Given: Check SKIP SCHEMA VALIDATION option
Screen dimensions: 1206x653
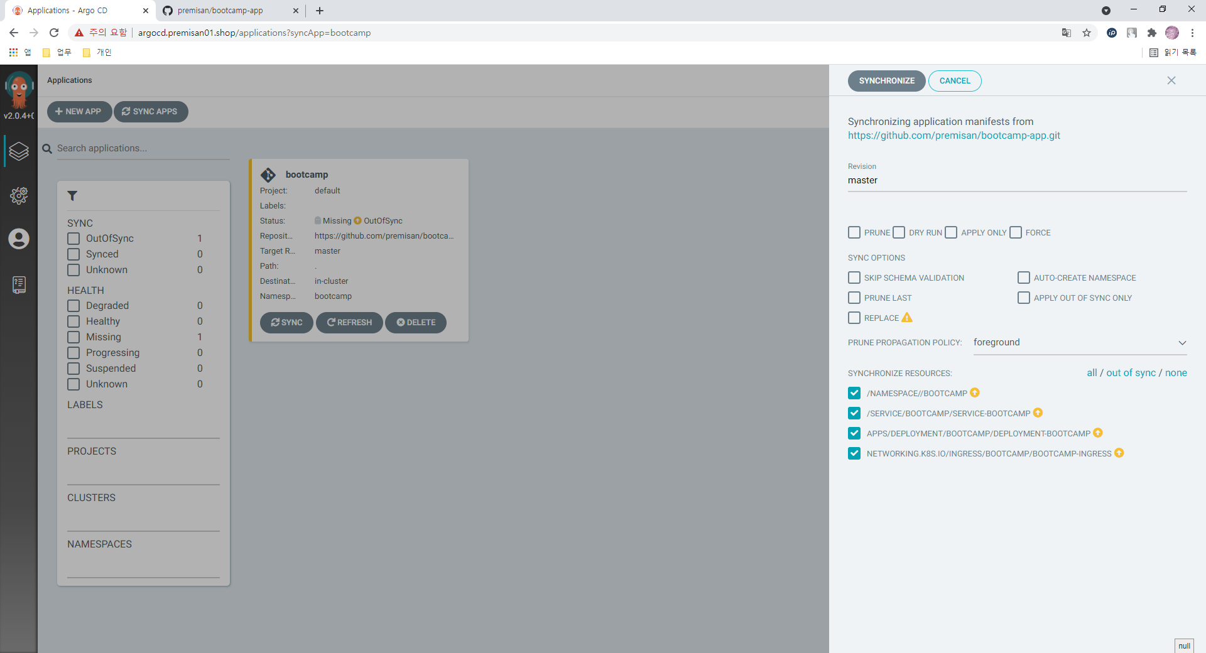Looking at the screenshot, I should 854,278.
